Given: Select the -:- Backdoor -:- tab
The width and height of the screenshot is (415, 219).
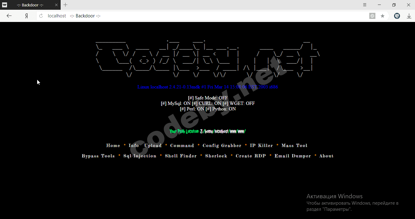Looking at the screenshot, I should 30,5.
